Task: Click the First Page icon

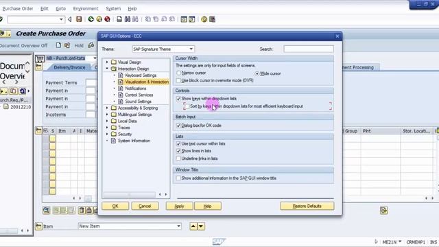Action: click(x=148, y=19)
